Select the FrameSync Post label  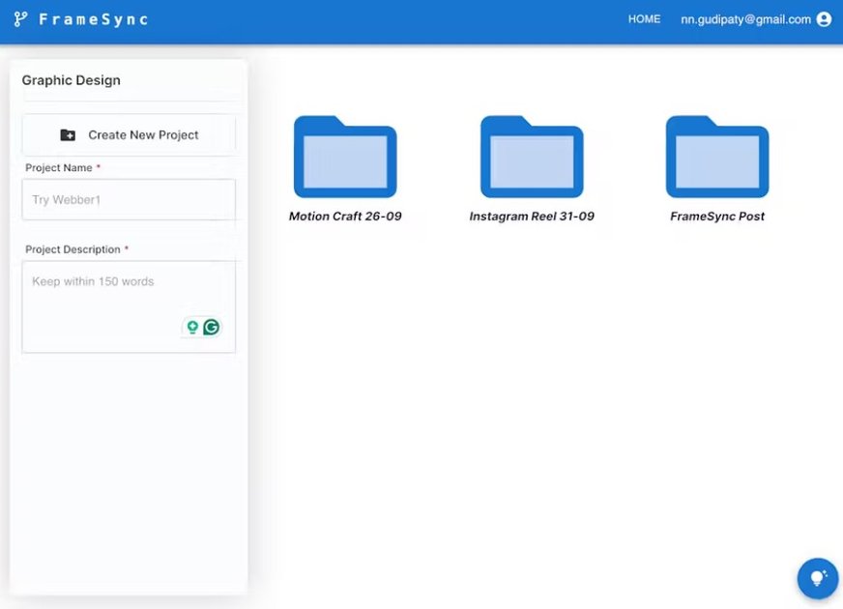pos(716,216)
